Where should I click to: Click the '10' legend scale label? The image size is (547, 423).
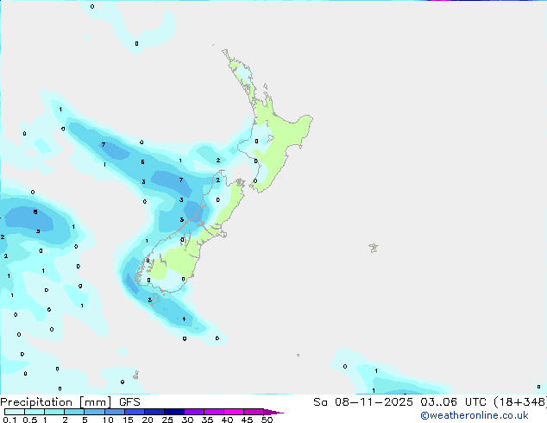coord(108,420)
